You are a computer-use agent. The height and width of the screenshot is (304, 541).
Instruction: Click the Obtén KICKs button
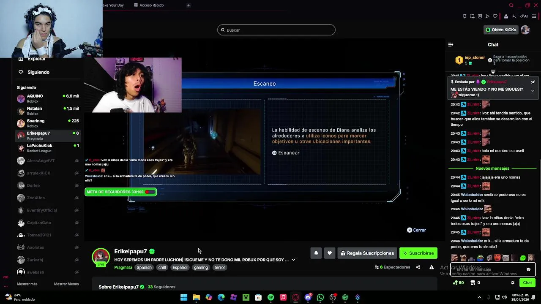[x=501, y=30]
